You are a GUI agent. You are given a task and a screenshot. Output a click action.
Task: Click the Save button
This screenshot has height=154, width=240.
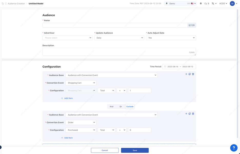(x=135, y=150)
